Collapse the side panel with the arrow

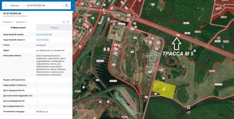tap(73, 5)
